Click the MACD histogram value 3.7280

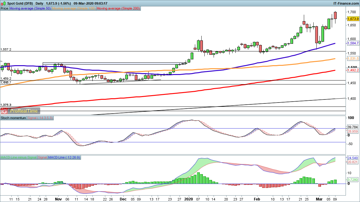[353, 180]
